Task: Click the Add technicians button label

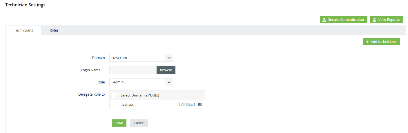Action: (x=383, y=42)
